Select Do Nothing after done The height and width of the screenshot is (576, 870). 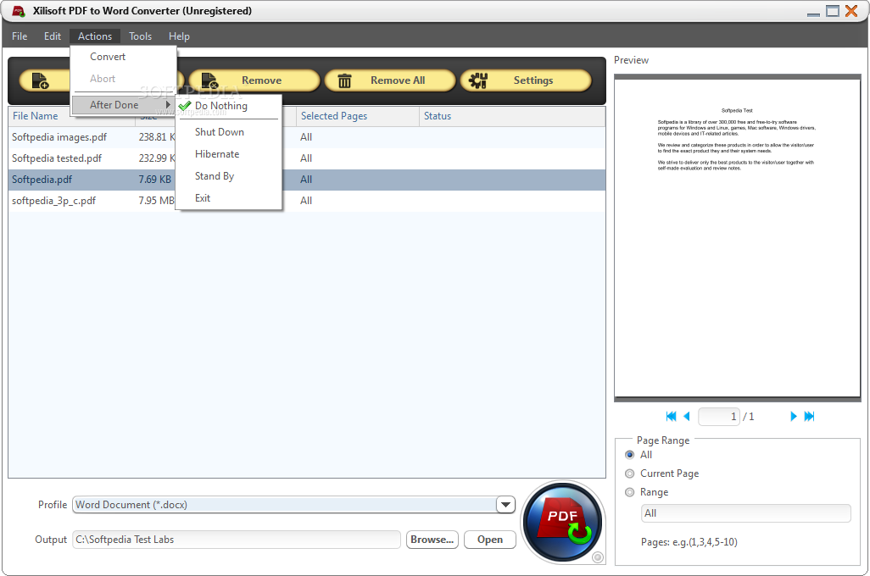click(x=229, y=106)
